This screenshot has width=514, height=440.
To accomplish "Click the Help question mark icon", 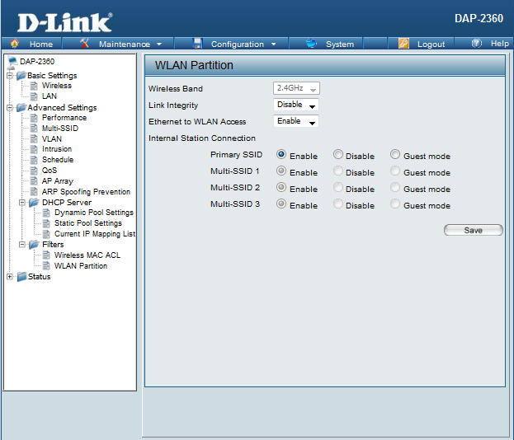I will pos(477,44).
